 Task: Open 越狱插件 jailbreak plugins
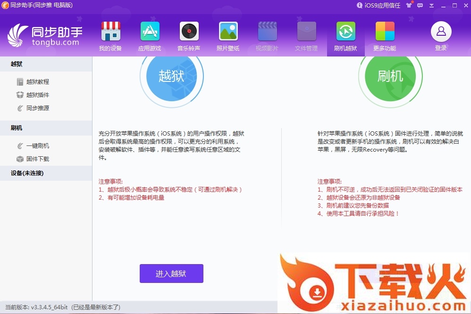click(x=33, y=95)
